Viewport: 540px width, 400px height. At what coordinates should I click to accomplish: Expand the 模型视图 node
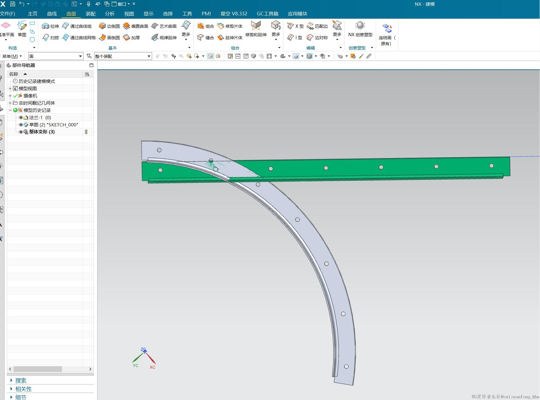tap(10, 89)
